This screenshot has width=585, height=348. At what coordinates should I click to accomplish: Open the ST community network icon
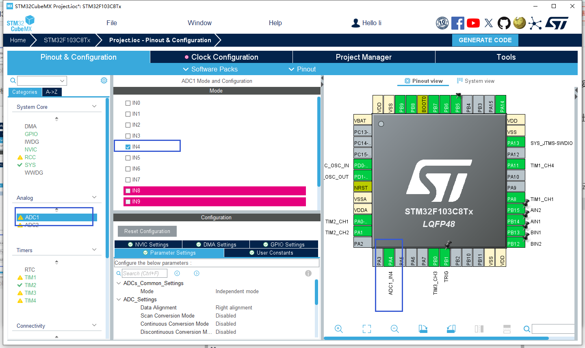point(535,24)
